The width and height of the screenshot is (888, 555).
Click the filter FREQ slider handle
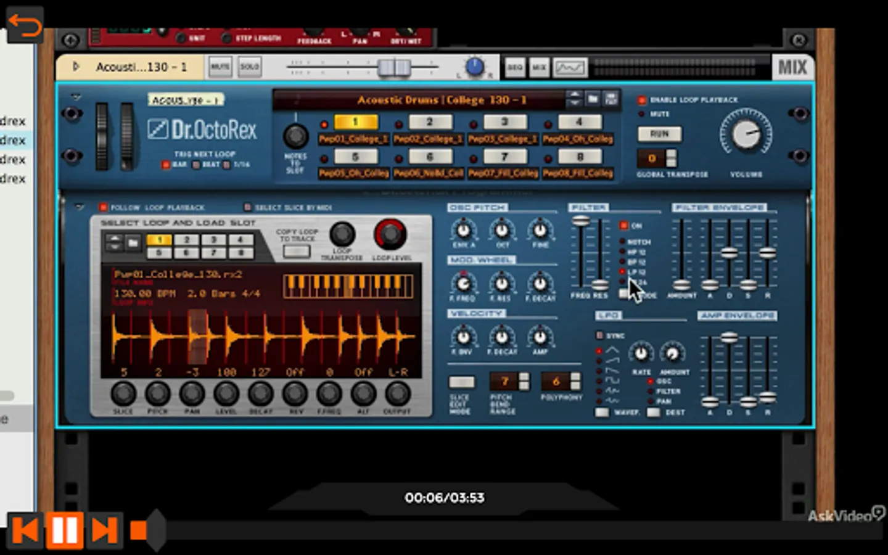pos(581,221)
